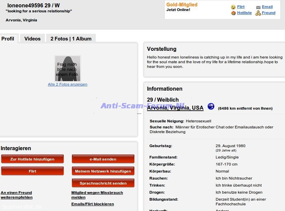Image resolution: width=285 pixels, height=211 pixels.
Task: Open the 2 Fotos | 1 Album tab
Action: [x=71, y=39]
